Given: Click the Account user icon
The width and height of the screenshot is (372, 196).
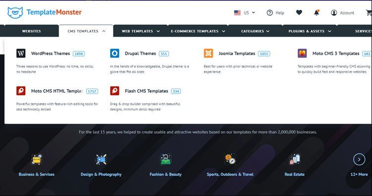Looking at the screenshot, I should pyautogui.click(x=334, y=13).
